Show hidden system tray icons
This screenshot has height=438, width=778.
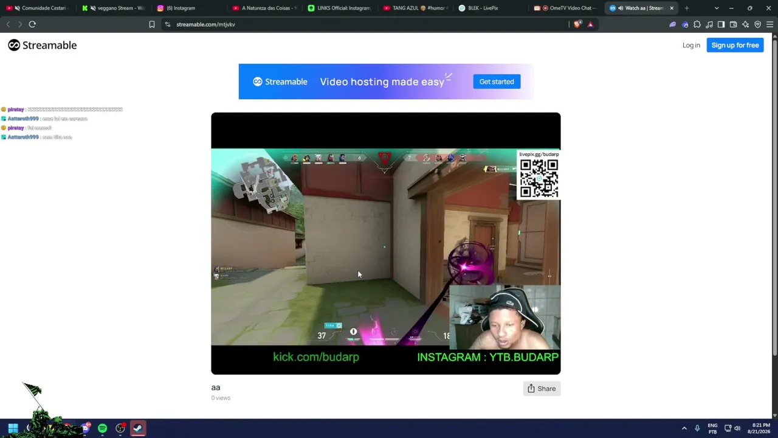click(684, 428)
